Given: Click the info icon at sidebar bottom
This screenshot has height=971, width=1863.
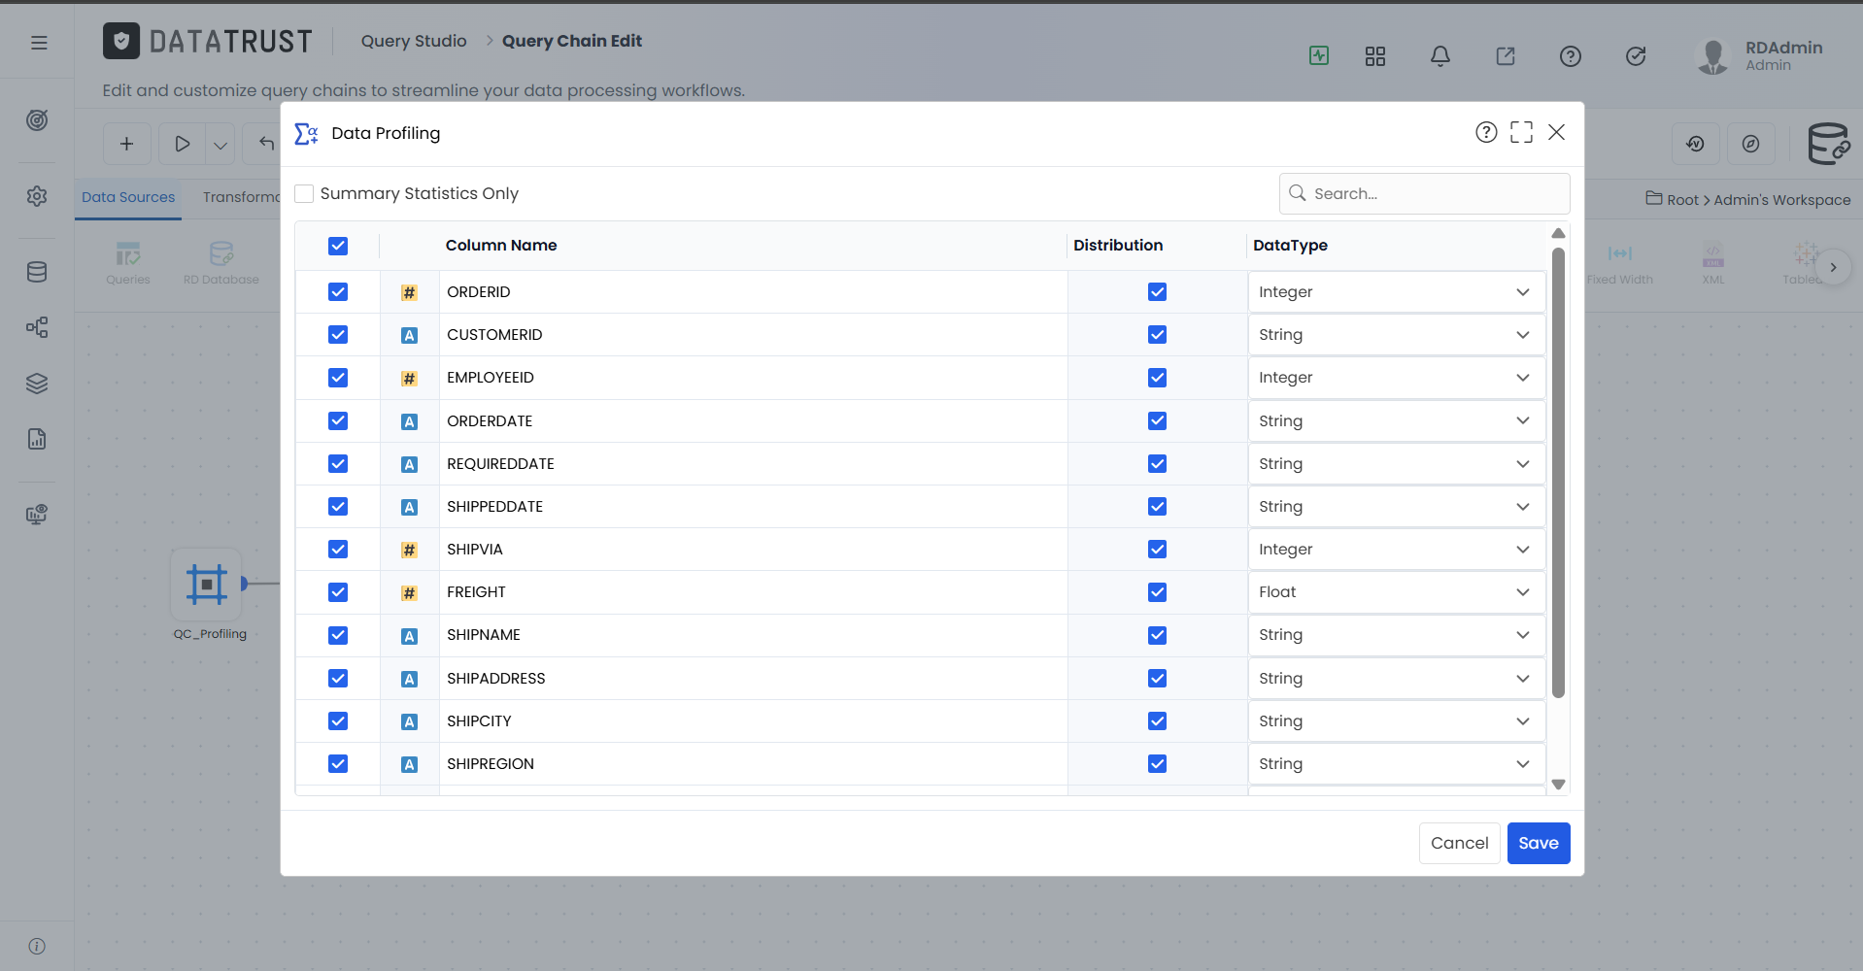Looking at the screenshot, I should pos(37,946).
